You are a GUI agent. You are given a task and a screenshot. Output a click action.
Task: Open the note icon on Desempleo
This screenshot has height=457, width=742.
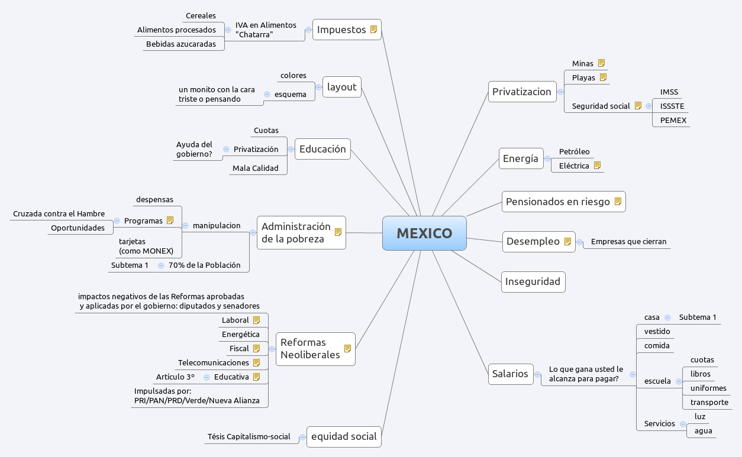(x=567, y=241)
